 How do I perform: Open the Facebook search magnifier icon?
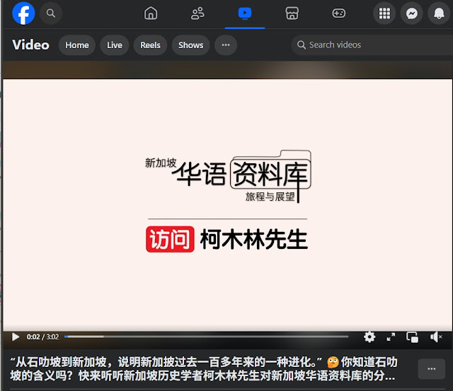pos(51,13)
